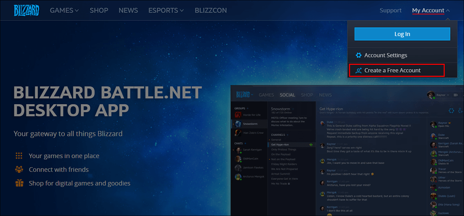The image size is (464, 216).
Task: Click the plus icon next to CHATS in preview
Action: [x=245, y=143]
